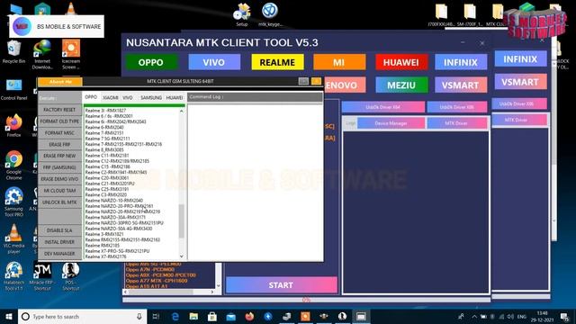Click the DEV MANAGER button
The height and width of the screenshot is (324, 576).
click(59, 254)
